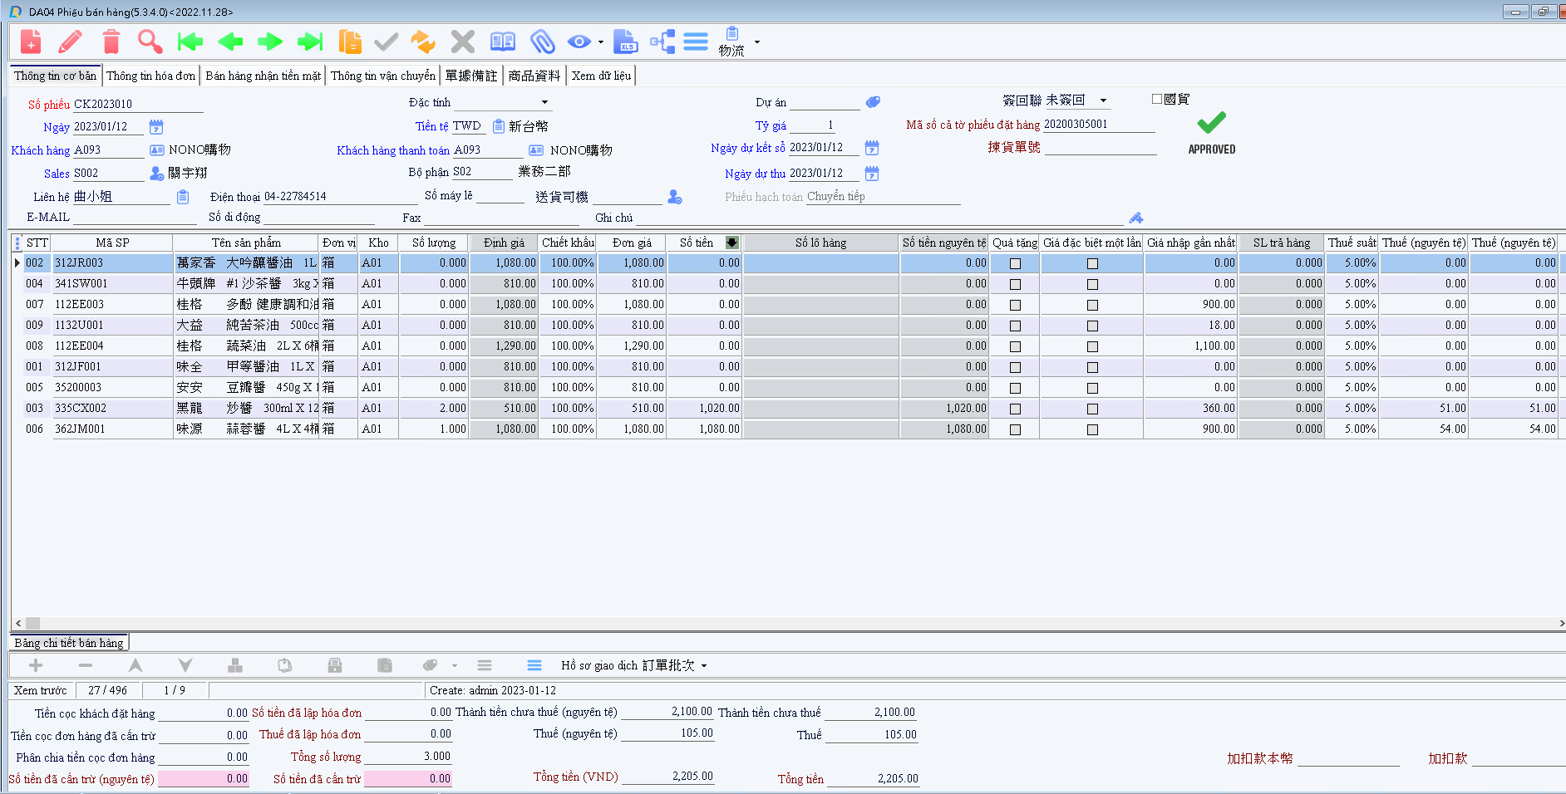Click the person icon beside Sales S002
Screen dimensions: 1566x794
tap(157, 174)
